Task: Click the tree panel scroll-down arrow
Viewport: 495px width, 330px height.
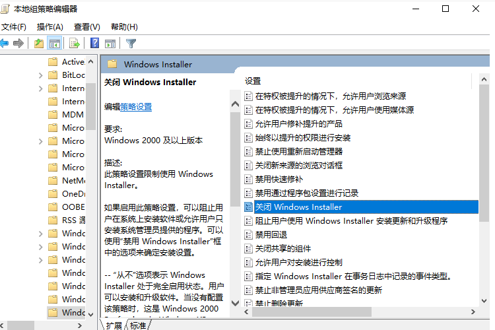Action: point(91,315)
